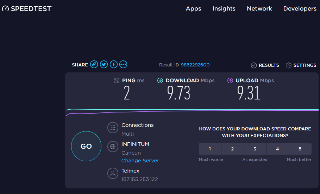320x194 pixels.
Task: Open more share options ellipsis icon
Action: tap(123, 64)
